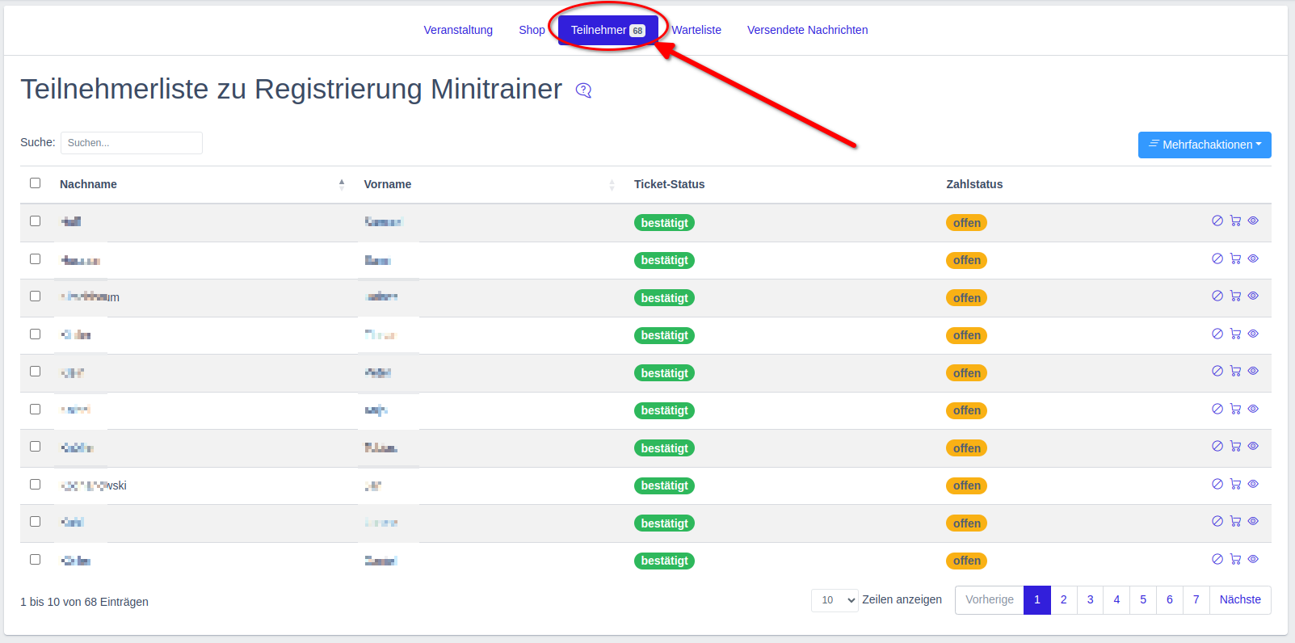
Task: Switch to the Warteliste tab
Action: pyautogui.click(x=696, y=30)
